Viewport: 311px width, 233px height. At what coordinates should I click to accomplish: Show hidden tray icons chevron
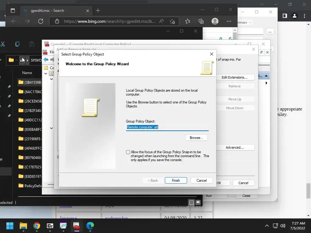pyautogui.click(x=267, y=226)
